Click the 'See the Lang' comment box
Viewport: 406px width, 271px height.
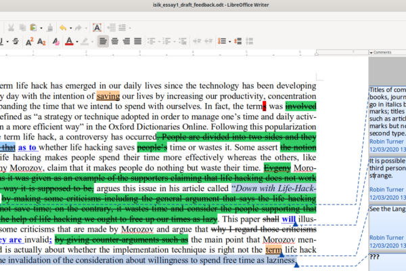pos(387,228)
